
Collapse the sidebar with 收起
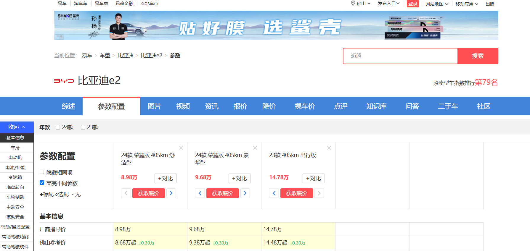(x=17, y=127)
